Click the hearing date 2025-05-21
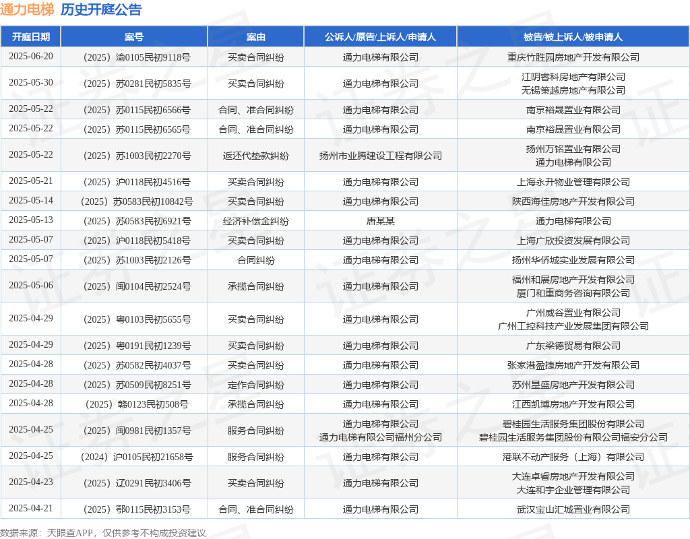690x539 pixels. pos(31,181)
